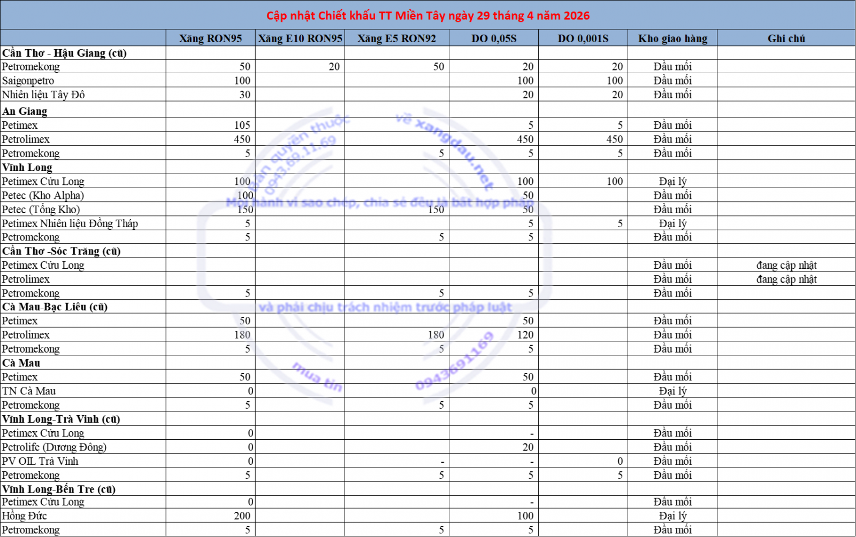Click the TN Cà Mau row label
This screenshot has height=537, width=856.
click(29, 391)
